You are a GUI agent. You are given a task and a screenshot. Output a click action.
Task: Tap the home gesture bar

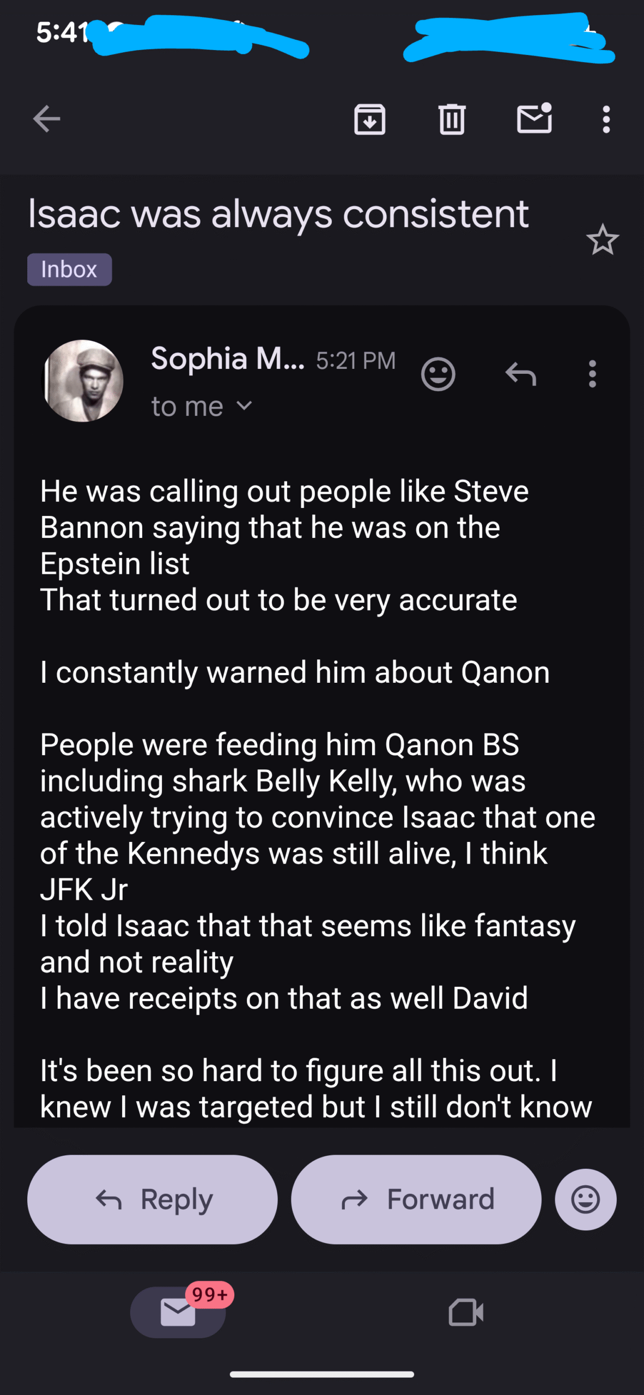click(x=321, y=1374)
